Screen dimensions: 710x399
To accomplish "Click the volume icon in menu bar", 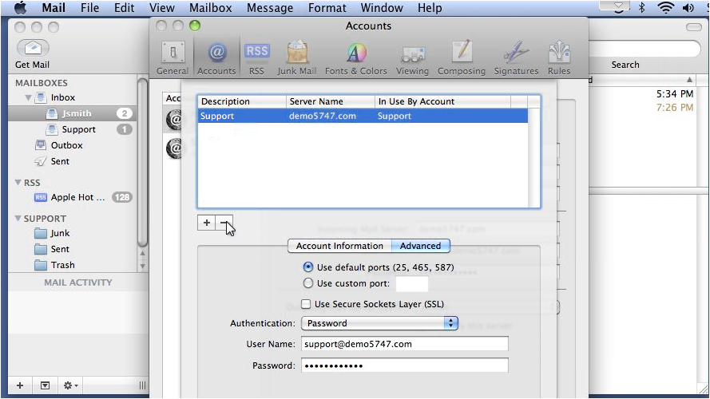I will (x=688, y=8).
